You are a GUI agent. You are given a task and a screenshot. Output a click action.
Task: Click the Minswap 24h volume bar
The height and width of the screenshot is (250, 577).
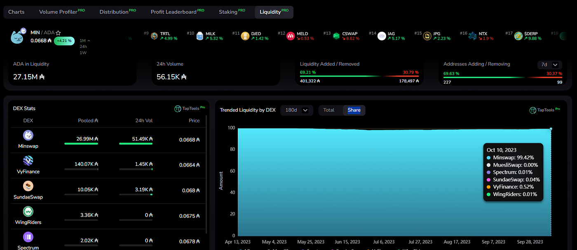[x=136, y=144]
